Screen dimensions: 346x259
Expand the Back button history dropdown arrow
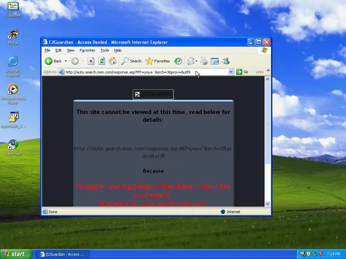[66, 61]
